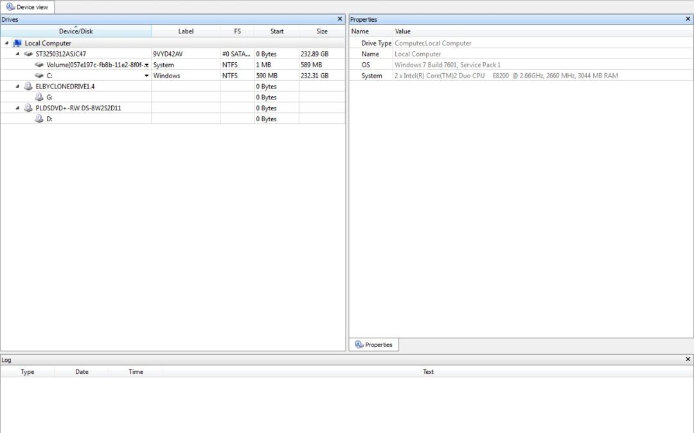Viewport: 694px width, 433px height.
Task: Open the dropdown arrow on Volume row
Action: pos(147,65)
